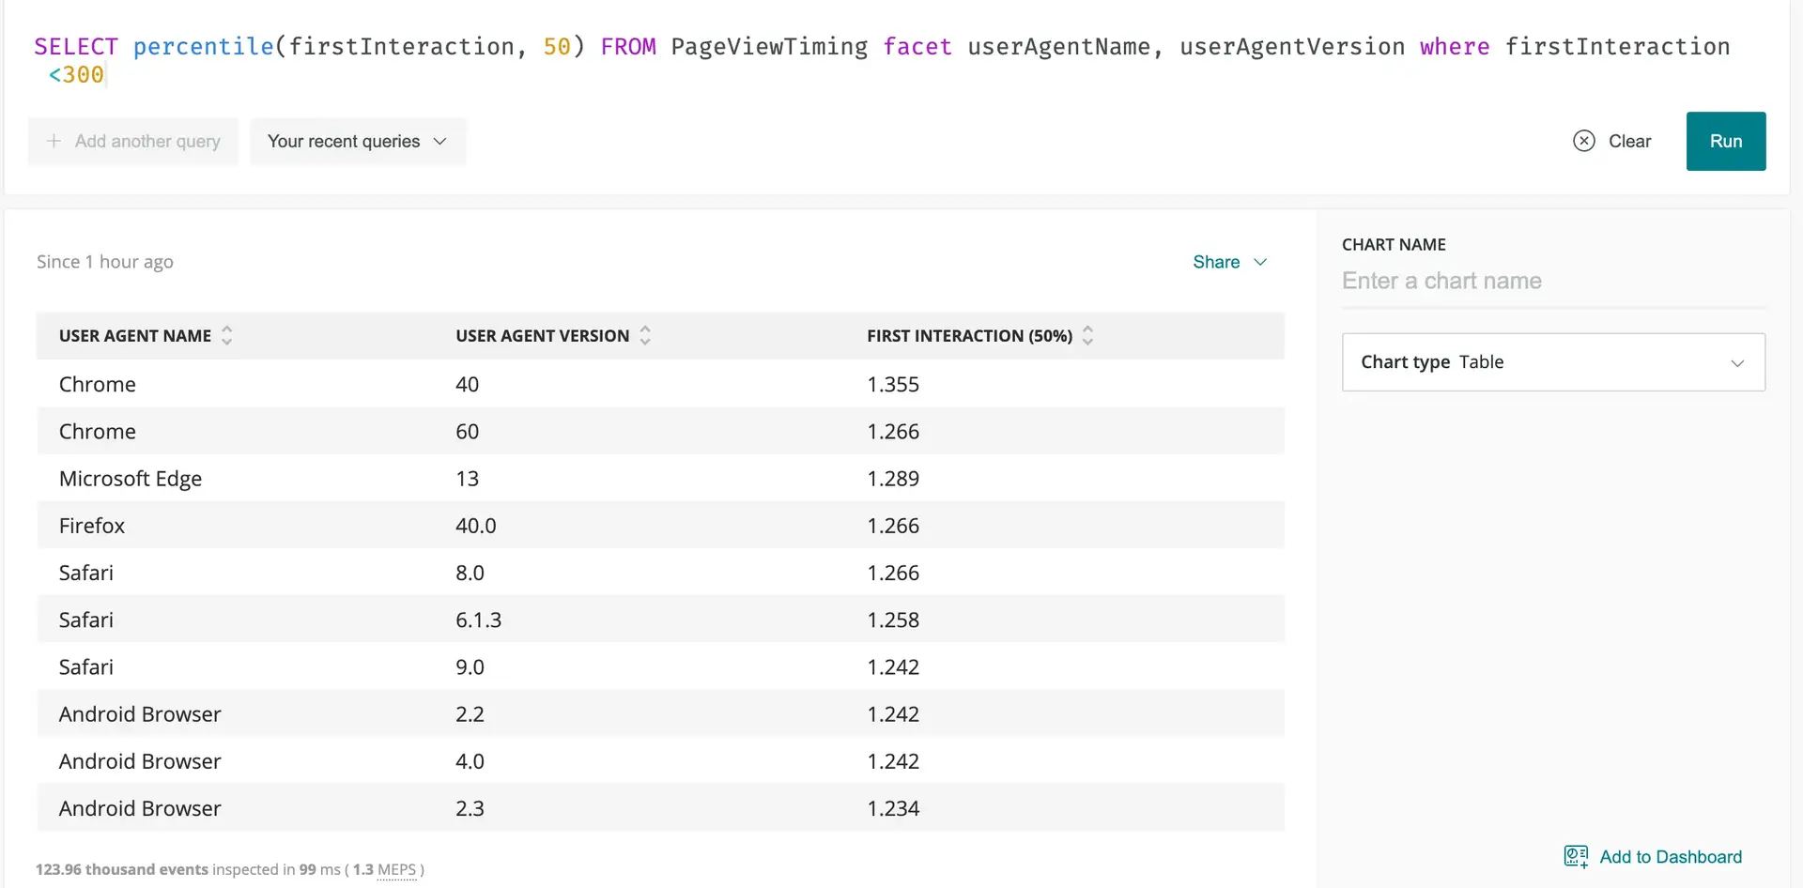1803x888 pixels.
Task: Click the Add to Dashboard link
Action: [x=1671, y=857]
